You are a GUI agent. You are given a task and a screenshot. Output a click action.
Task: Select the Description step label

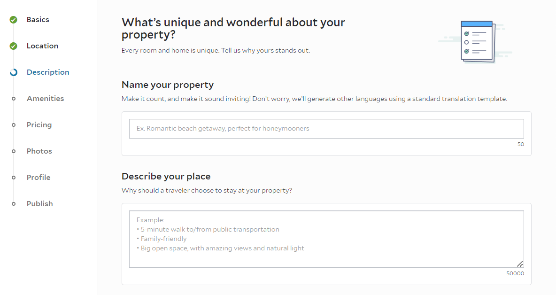pos(48,72)
